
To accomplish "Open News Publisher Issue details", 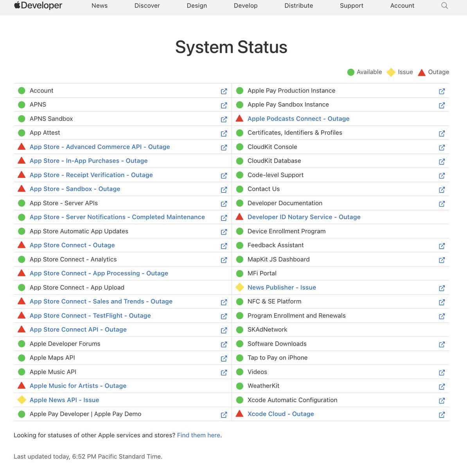I will [x=282, y=287].
